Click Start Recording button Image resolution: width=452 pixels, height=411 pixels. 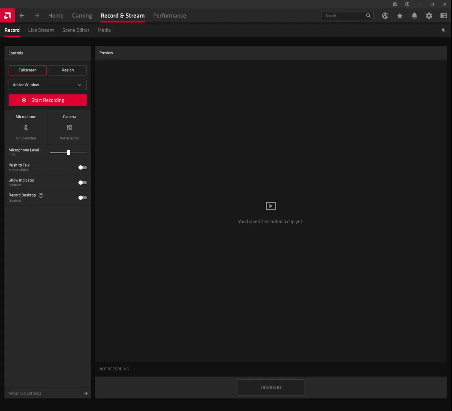[x=47, y=100]
